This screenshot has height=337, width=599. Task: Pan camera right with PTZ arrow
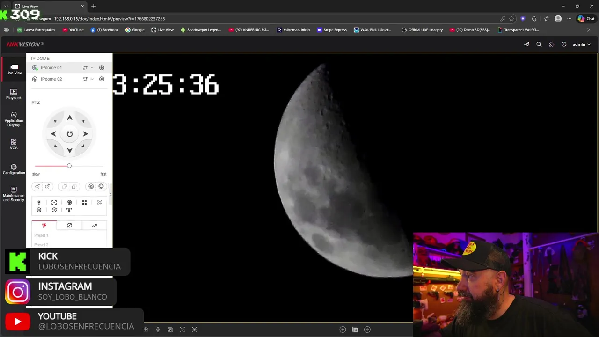click(x=85, y=134)
